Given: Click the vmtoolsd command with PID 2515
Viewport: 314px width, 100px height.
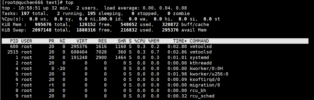Looking at the screenshot, I should [201, 52].
